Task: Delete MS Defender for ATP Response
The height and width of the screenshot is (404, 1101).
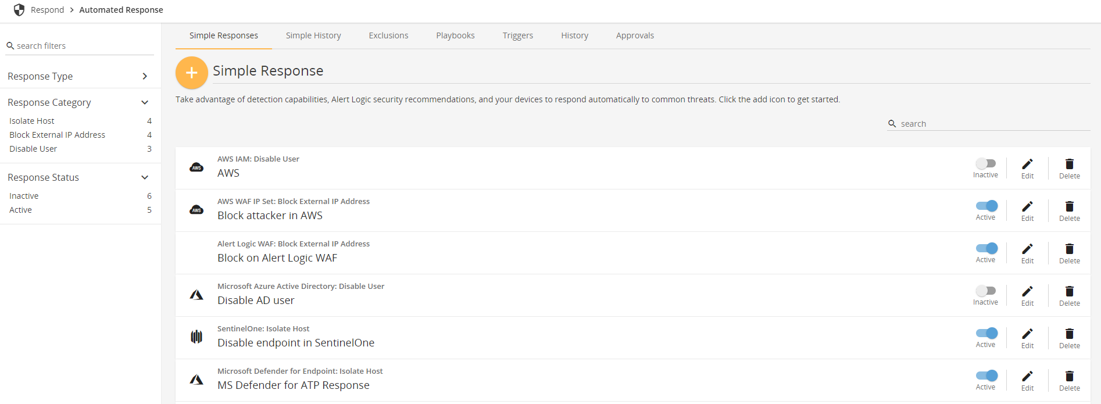Action: [1069, 380]
